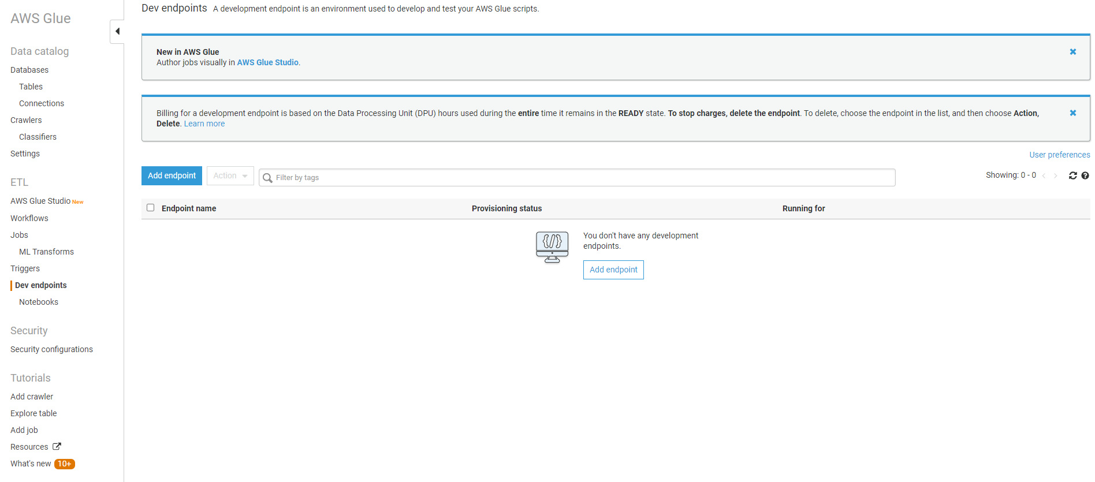Click the search magnifier in filter box
1095x482 pixels.
coord(267,178)
